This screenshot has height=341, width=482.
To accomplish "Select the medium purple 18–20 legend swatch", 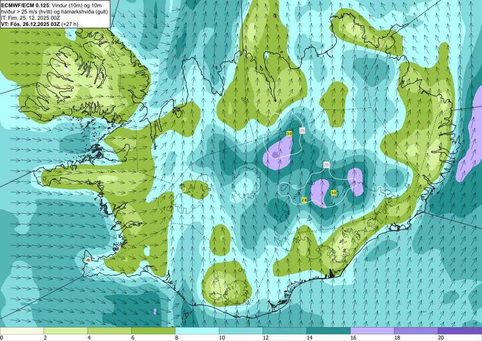I will point(416,330).
